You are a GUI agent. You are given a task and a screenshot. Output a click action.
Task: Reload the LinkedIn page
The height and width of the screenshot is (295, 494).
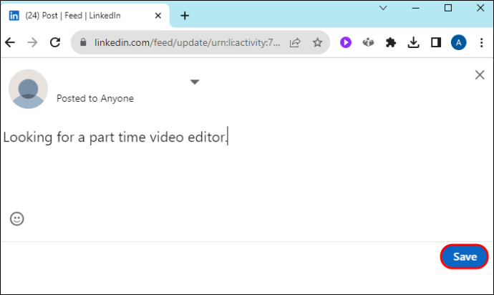(x=55, y=42)
